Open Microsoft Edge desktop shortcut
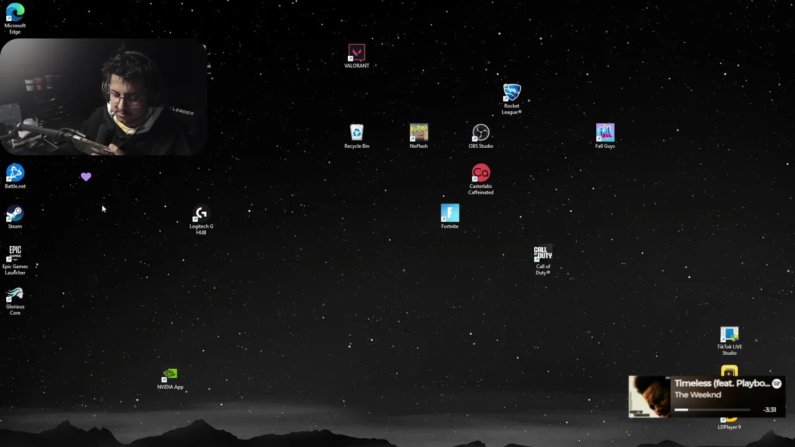This screenshot has width=795, height=447. [x=15, y=19]
